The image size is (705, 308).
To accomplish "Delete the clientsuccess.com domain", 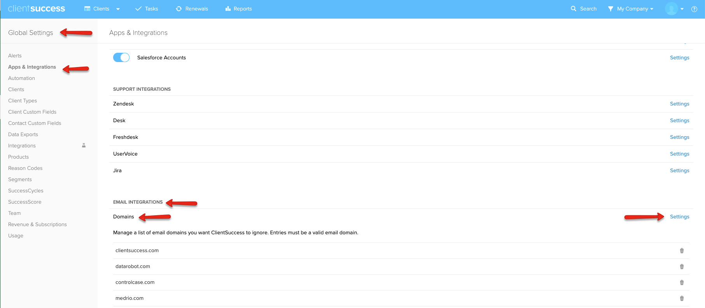I will 682,251.
